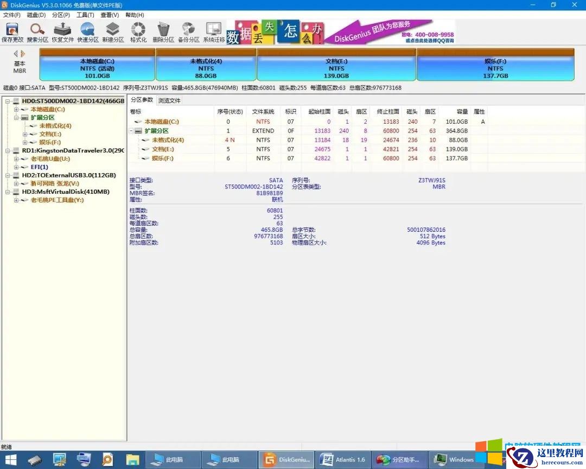Expand the 老毛桃U盘(U:) tree node
Viewport: 586px width, 469px height.
[16, 159]
